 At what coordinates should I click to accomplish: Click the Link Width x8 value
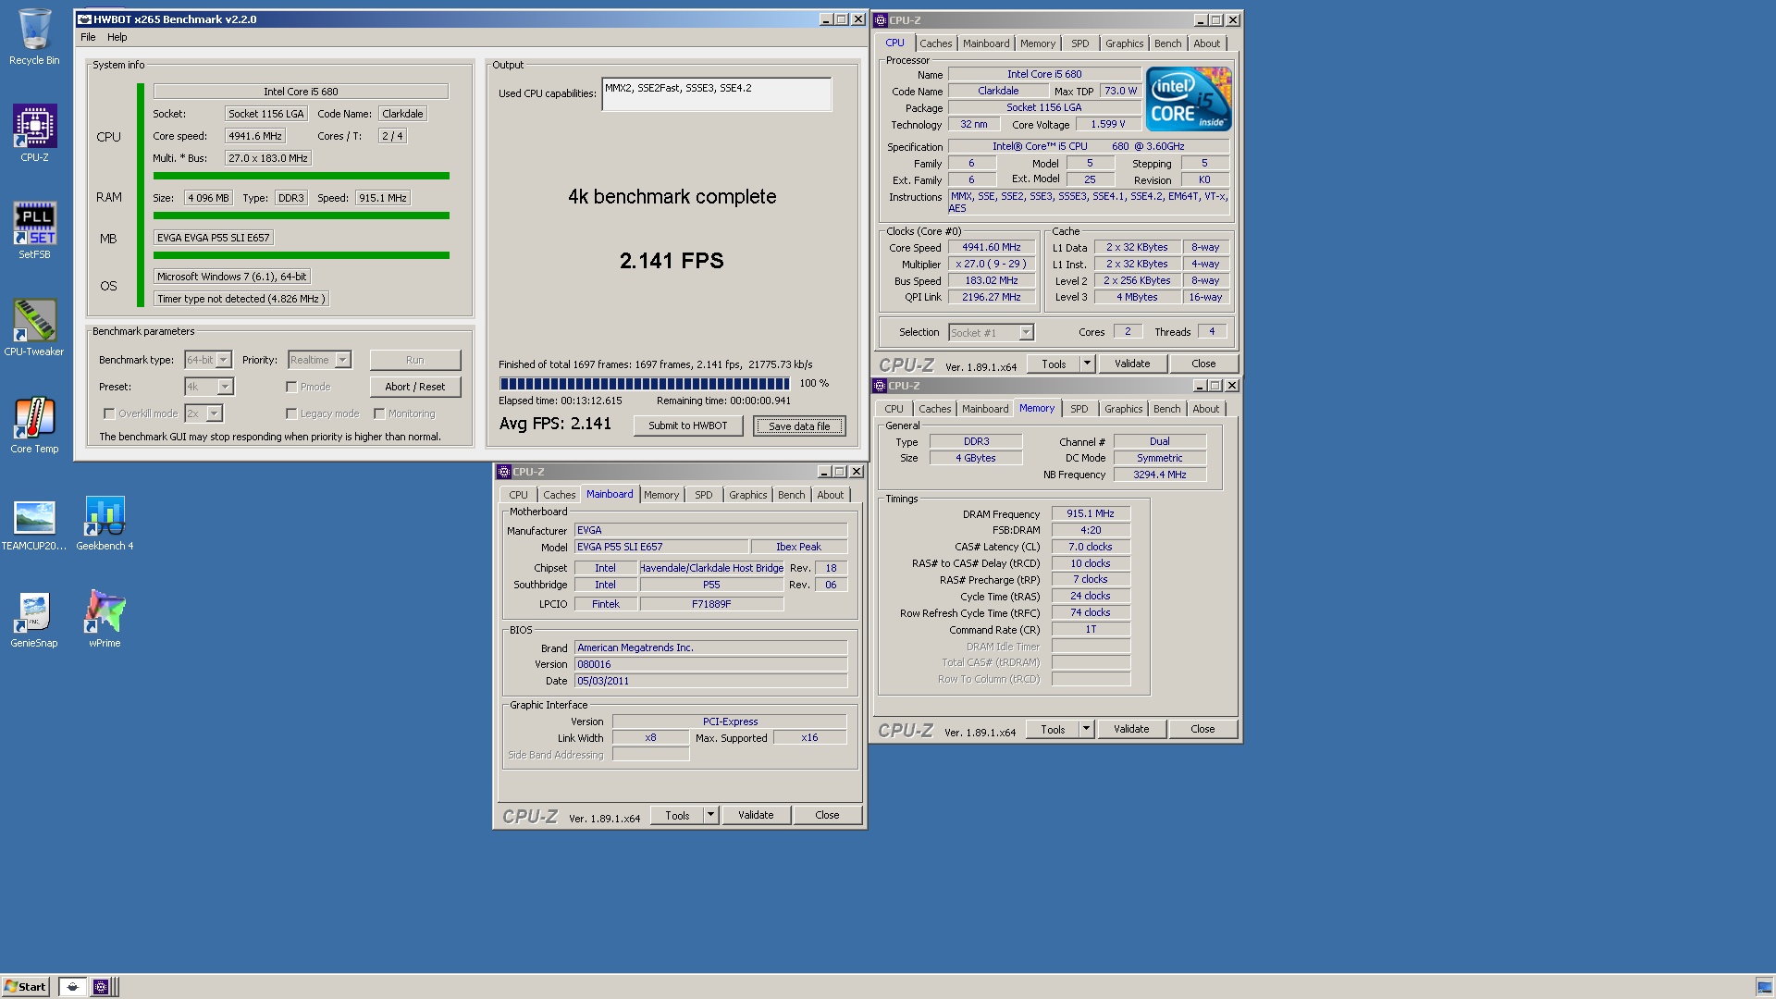(x=650, y=738)
